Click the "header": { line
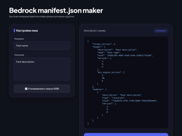The height and width of the screenshot is (136, 182). click(99, 47)
